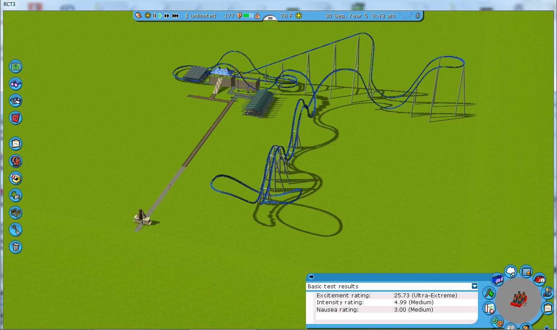
Task: Click the globe icon in top toolbar
Action: point(418,15)
